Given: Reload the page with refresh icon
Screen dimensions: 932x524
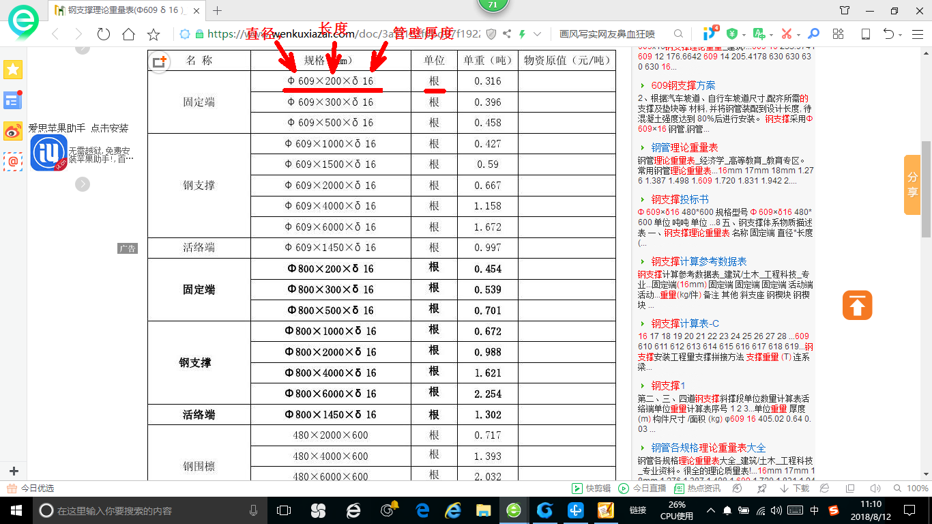Looking at the screenshot, I should point(103,34).
